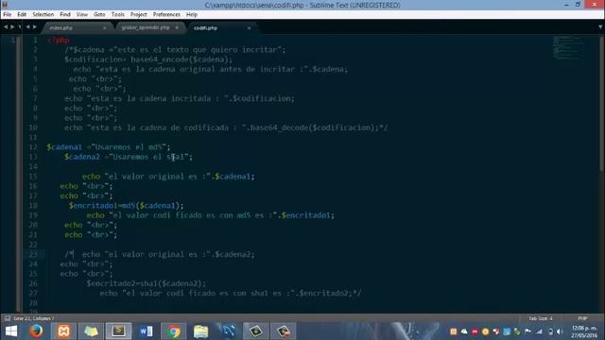The width and height of the screenshot is (605, 340).
Task: Open the Edit menu
Action: click(22, 14)
